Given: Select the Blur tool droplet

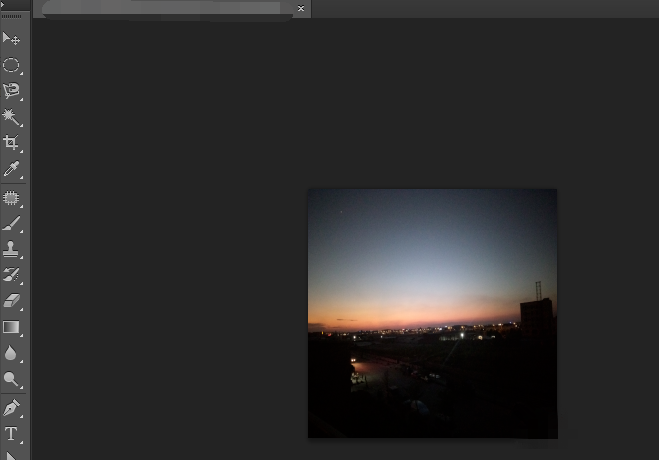Looking at the screenshot, I should pos(11,353).
